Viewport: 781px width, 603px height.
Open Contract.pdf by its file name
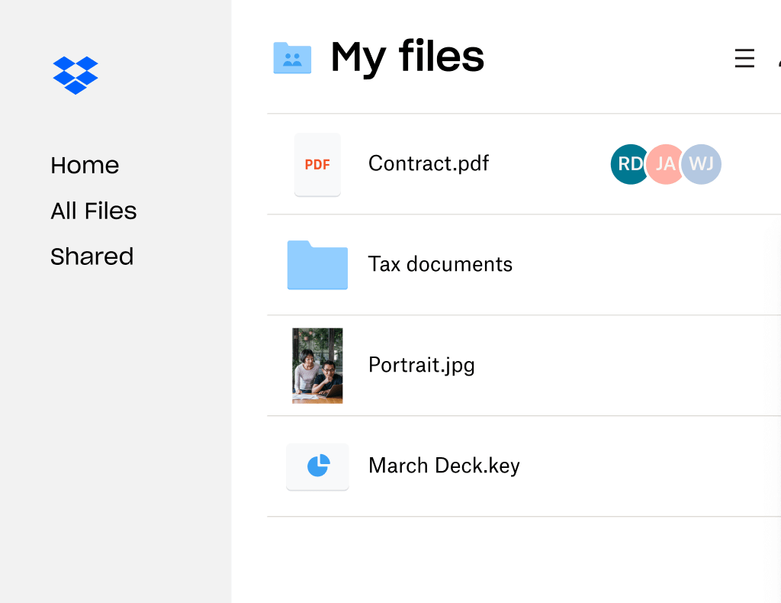tap(429, 163)
